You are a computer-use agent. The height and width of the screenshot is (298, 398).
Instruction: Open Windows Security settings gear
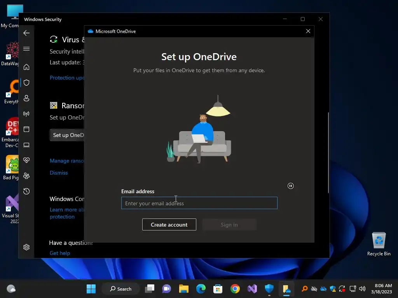pyautogui.click(x=26, y=247)
